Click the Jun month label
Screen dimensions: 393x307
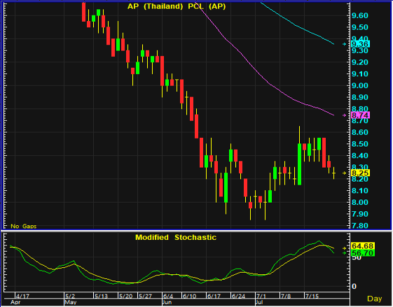(x=167, y=302)
